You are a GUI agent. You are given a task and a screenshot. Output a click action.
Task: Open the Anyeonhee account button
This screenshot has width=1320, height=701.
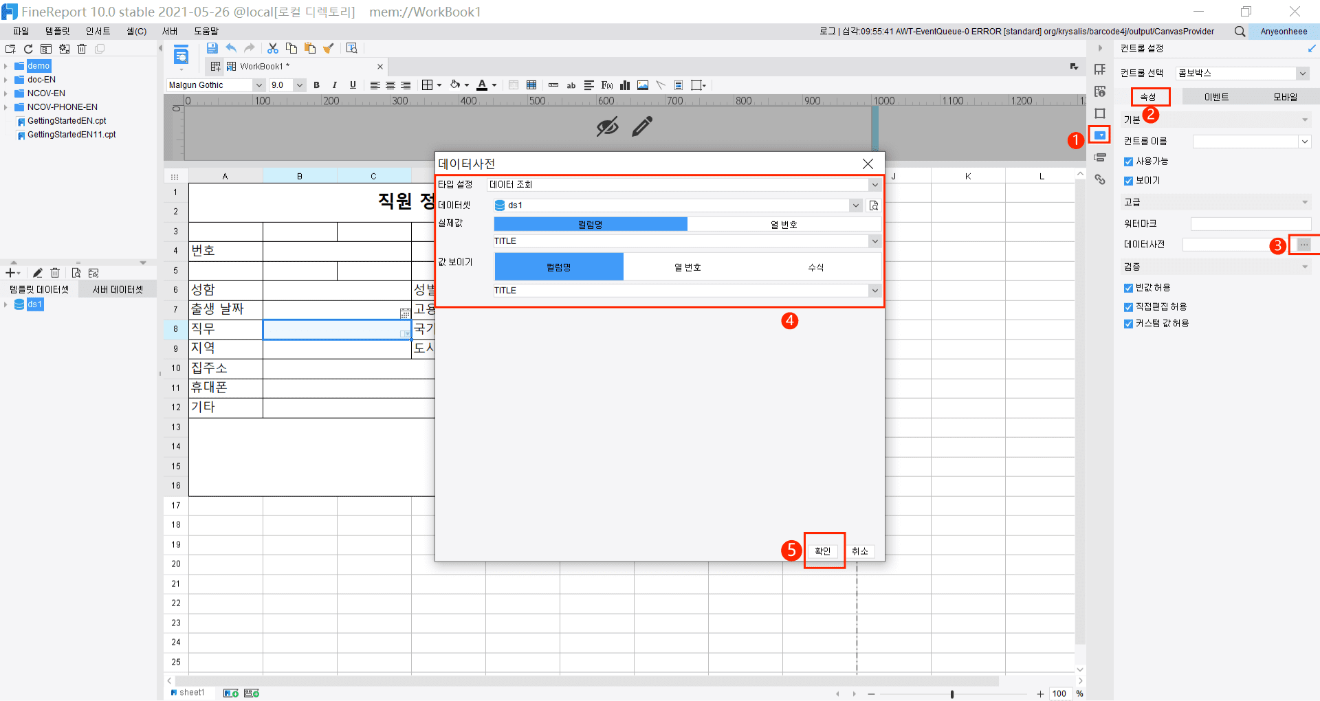tap(1284, 32)
